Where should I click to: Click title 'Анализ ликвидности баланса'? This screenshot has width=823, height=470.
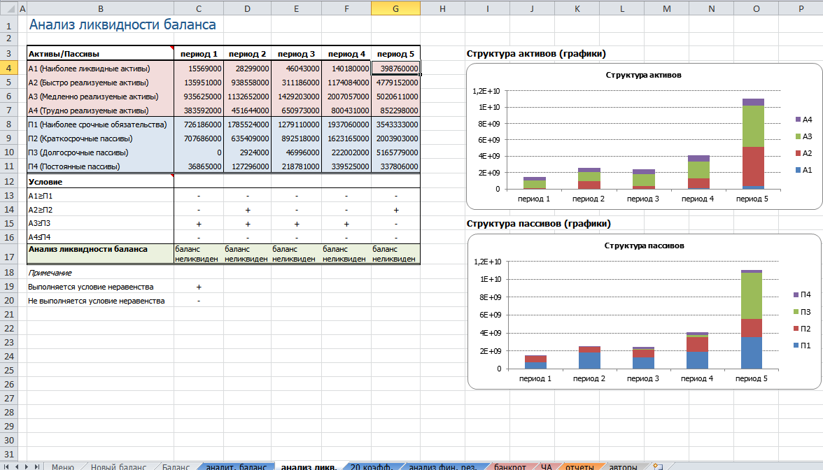point(122,24)
